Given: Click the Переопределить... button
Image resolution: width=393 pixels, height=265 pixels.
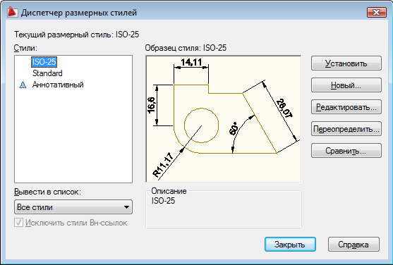Looking at the screenshot, I should 346,129.
